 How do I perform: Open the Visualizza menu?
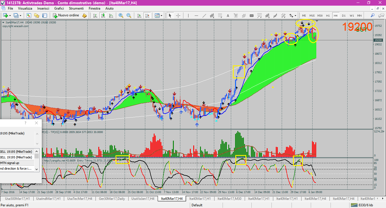click(x=25, y=8)
